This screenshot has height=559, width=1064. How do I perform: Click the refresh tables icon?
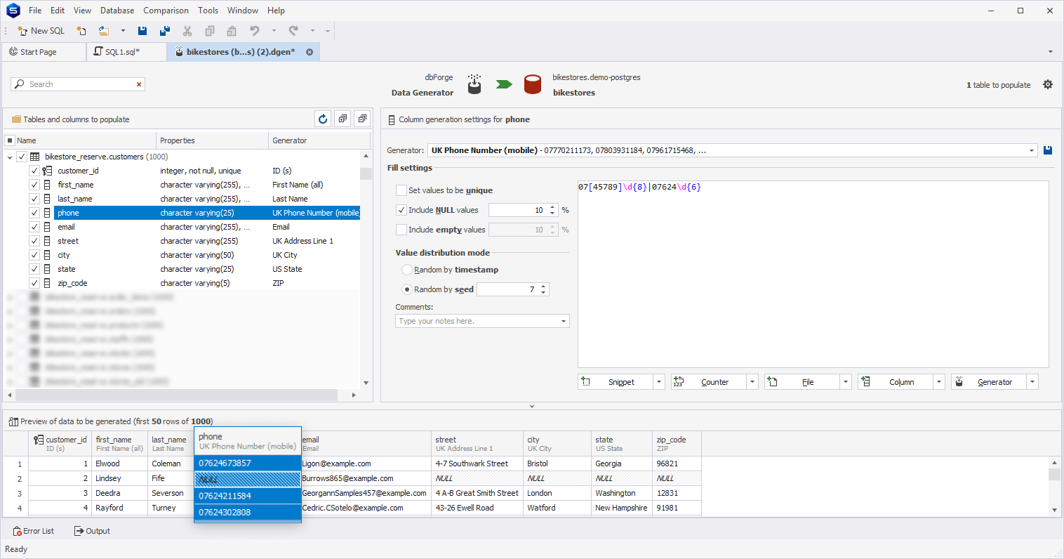(x=323, y=119)
